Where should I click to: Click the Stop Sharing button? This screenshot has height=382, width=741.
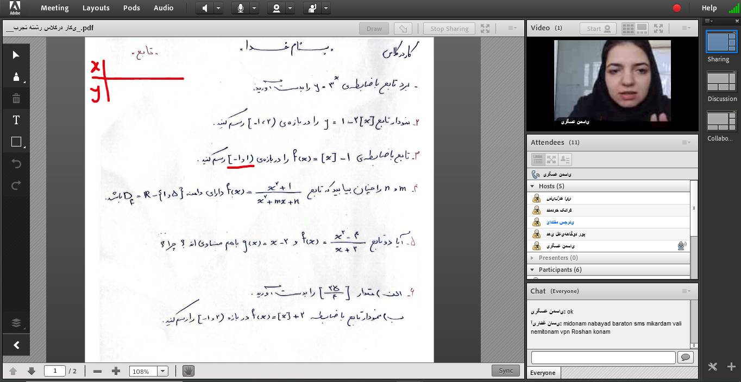449,29
